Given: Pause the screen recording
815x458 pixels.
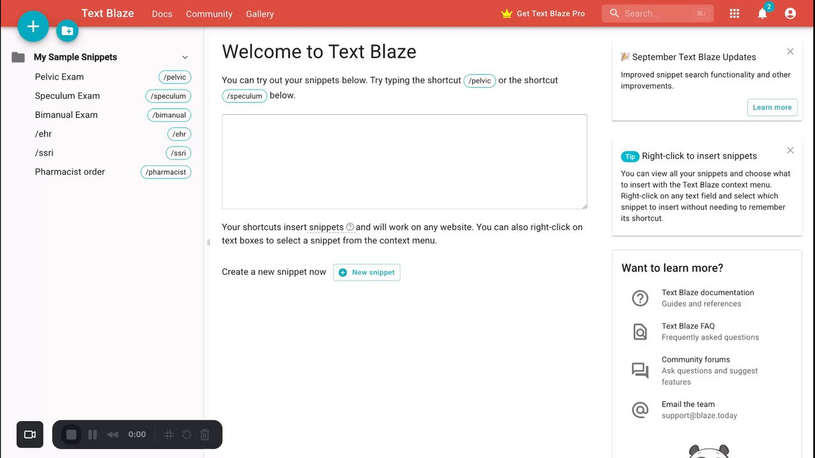Looking at the screenshot, I should [x=92, y=434].
